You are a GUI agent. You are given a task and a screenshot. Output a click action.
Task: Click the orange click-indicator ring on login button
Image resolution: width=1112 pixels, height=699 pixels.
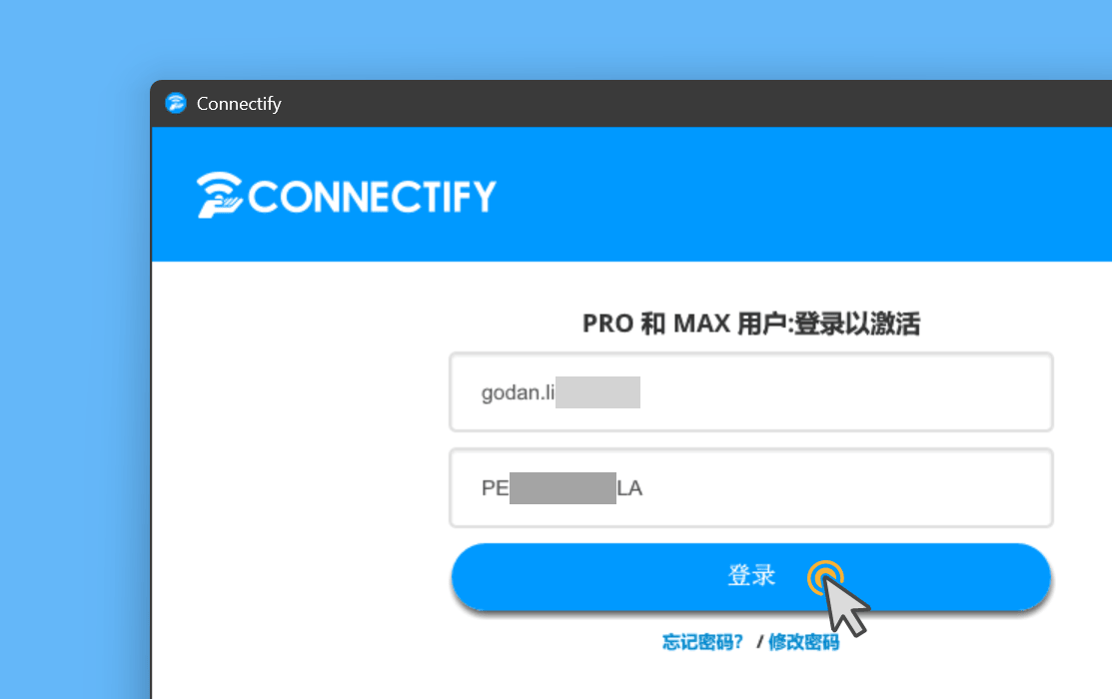point(825,578)
